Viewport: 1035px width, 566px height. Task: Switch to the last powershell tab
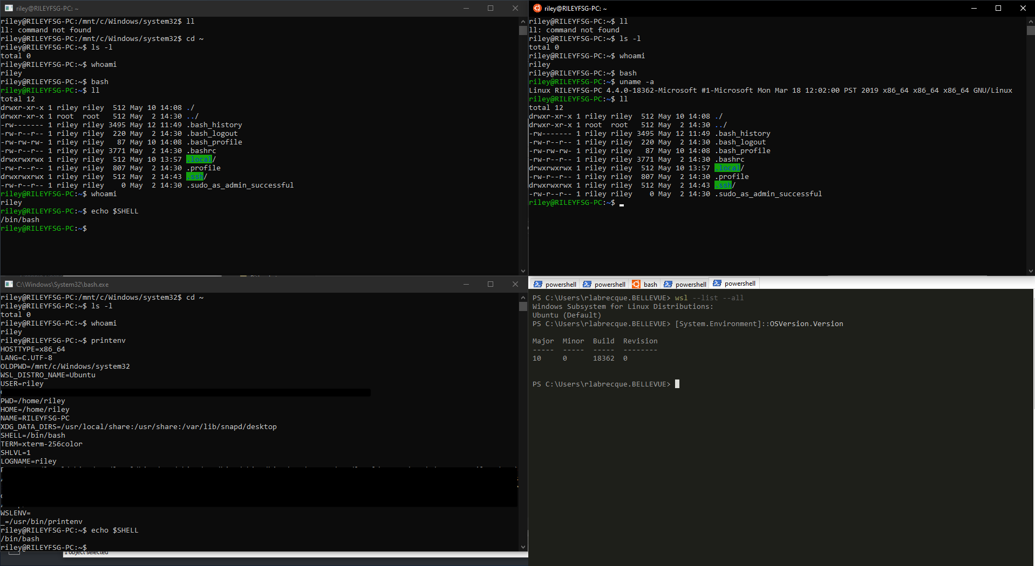coord(737,283)
